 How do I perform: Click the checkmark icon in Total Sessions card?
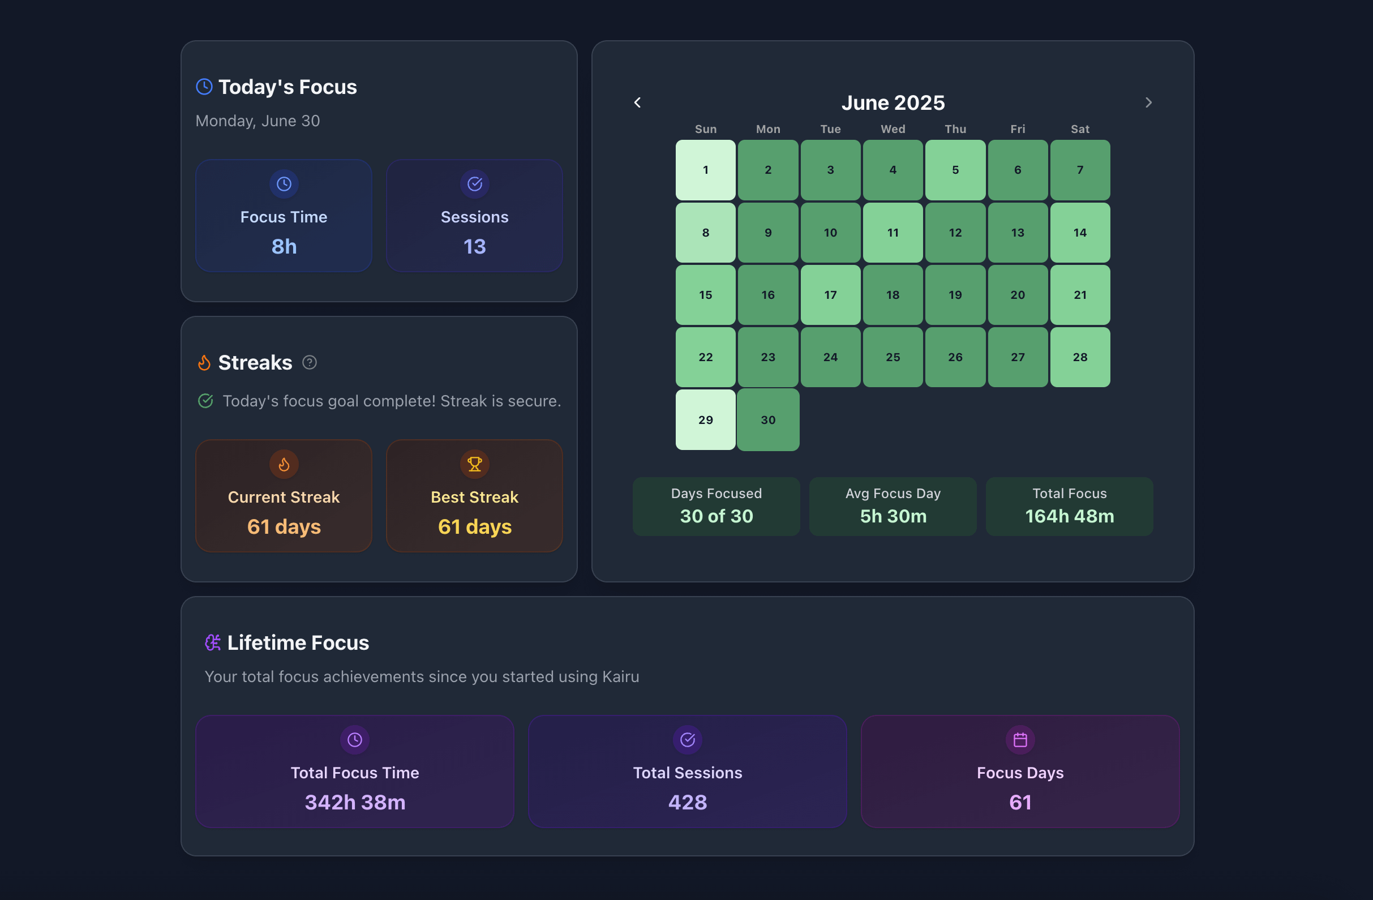[x=687, y=740]
